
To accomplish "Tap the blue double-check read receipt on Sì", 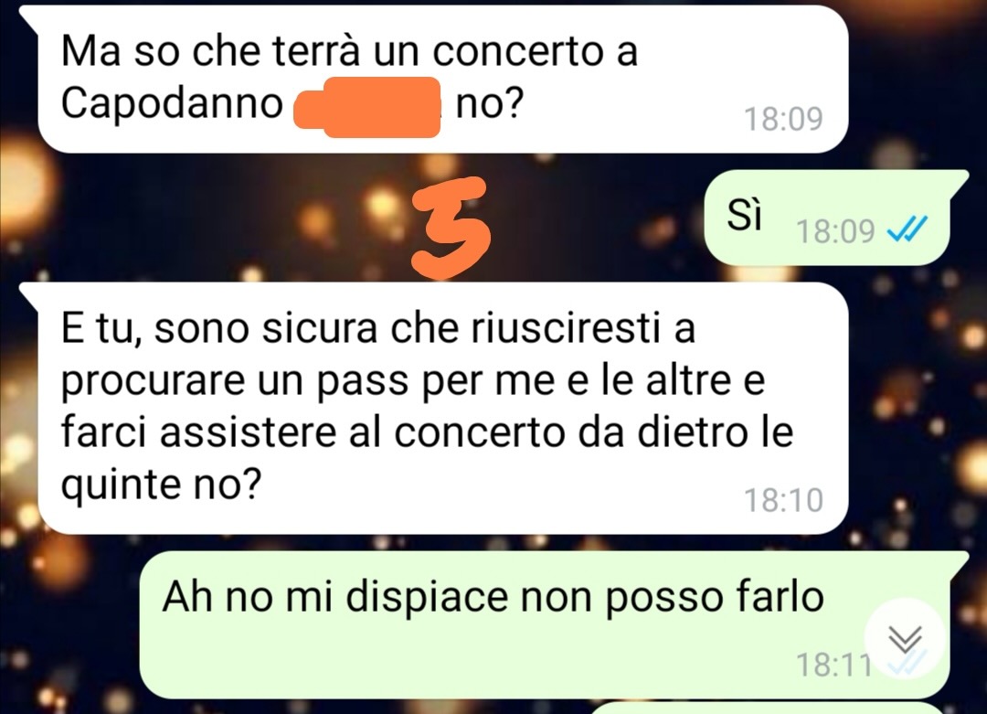I will click(907, 229).
